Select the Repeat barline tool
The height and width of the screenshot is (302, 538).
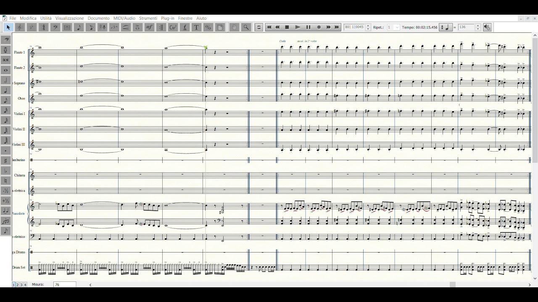(x=161, y=27)
